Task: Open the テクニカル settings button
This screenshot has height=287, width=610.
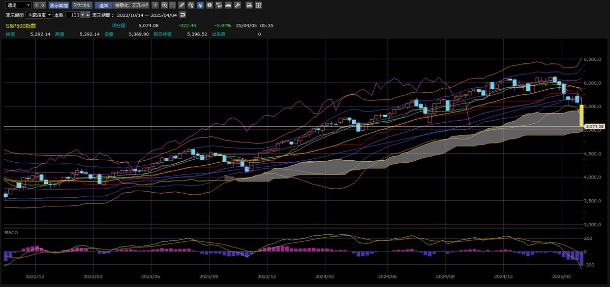Action: pos(82,5)
